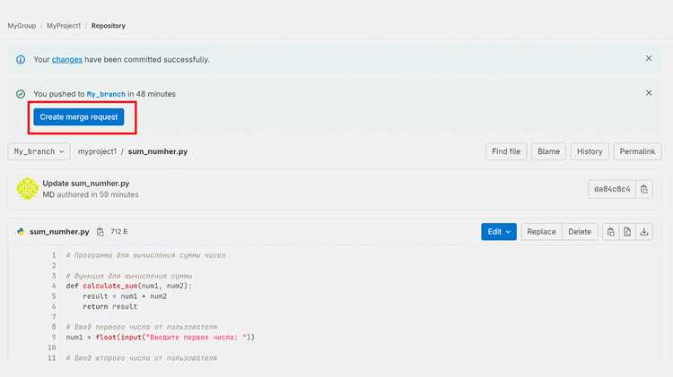Click the Find file button
This screenshot has width=673, height=377.
505,151
